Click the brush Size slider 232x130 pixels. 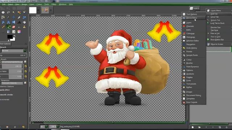[x=12, y=66]
